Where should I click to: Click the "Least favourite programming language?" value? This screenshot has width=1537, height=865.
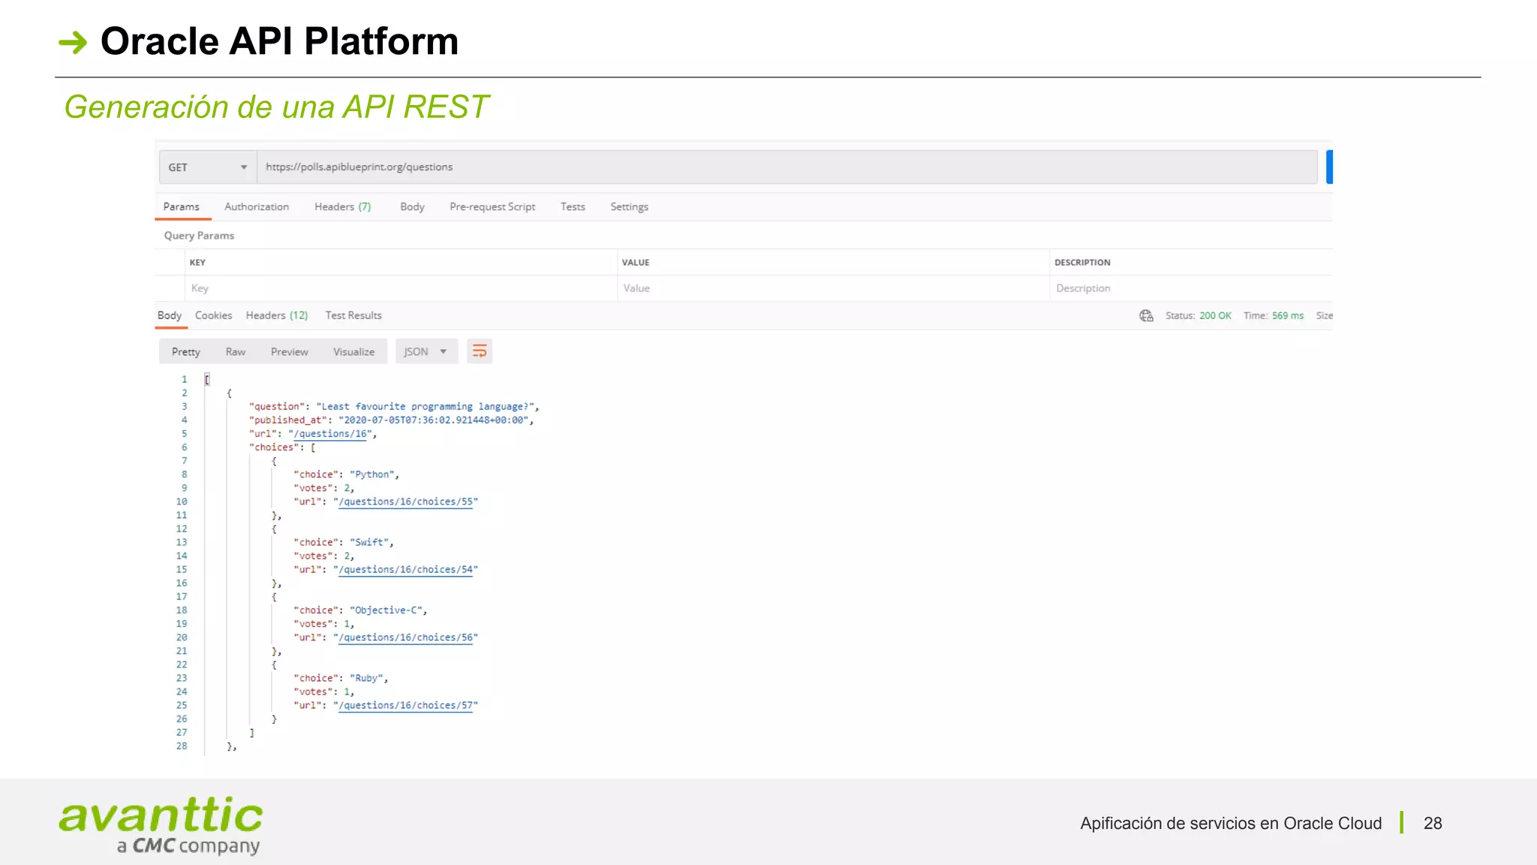[425, 406]
